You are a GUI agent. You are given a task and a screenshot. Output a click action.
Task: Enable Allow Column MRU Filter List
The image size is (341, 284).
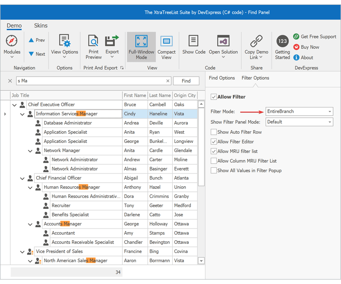click(214, 161)
